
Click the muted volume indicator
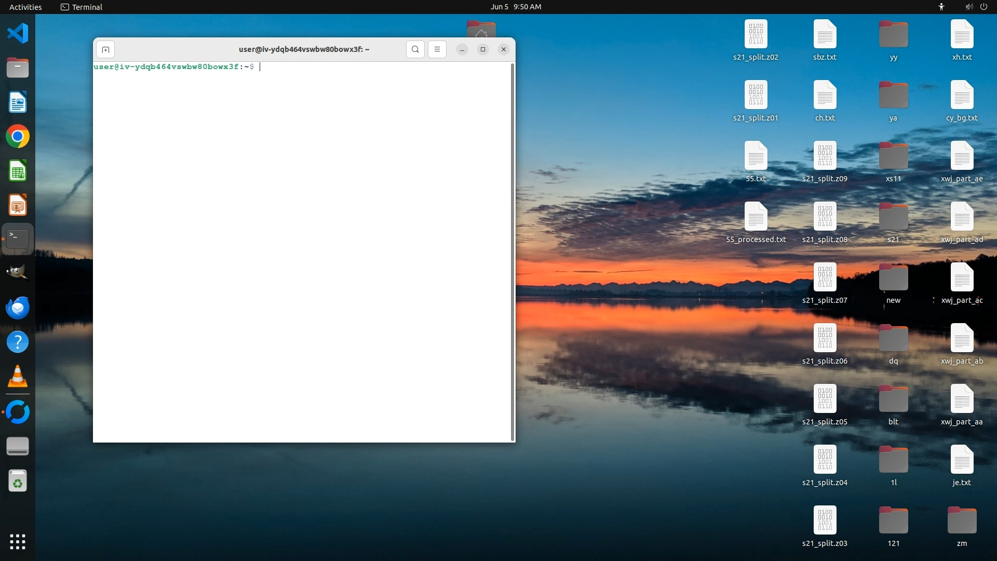point(969,7)
